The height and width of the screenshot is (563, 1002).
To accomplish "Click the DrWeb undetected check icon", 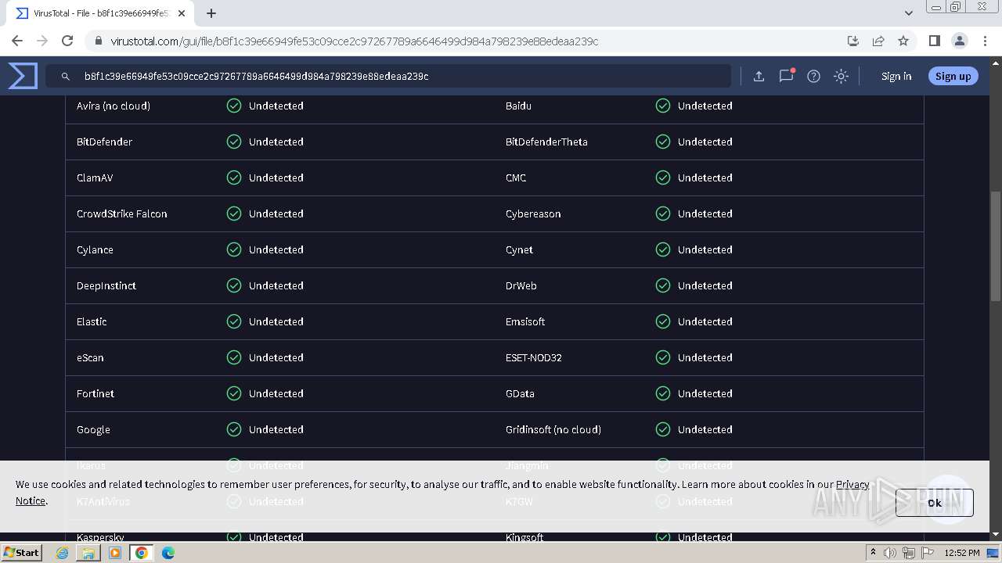I will click(663, 285).
